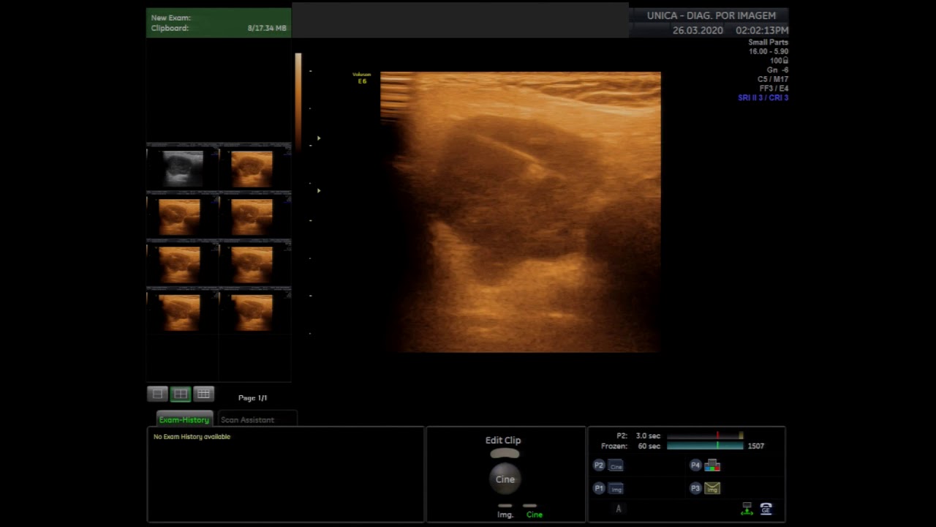Image resolution: width=936 pixels, height=527 pixels.
Task: Click the A indicator in the status panel
Action: pos(619,509)
